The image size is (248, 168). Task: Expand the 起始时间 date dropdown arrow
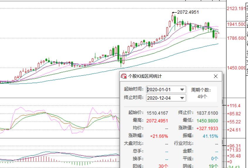pos(182,90)
